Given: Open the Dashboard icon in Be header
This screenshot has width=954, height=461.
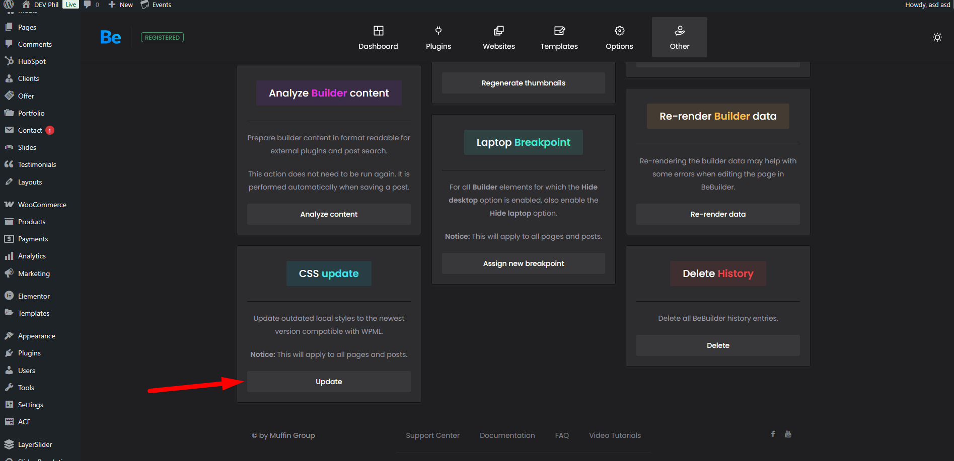Looking at the screenshot, I should [x=378, y=31].
